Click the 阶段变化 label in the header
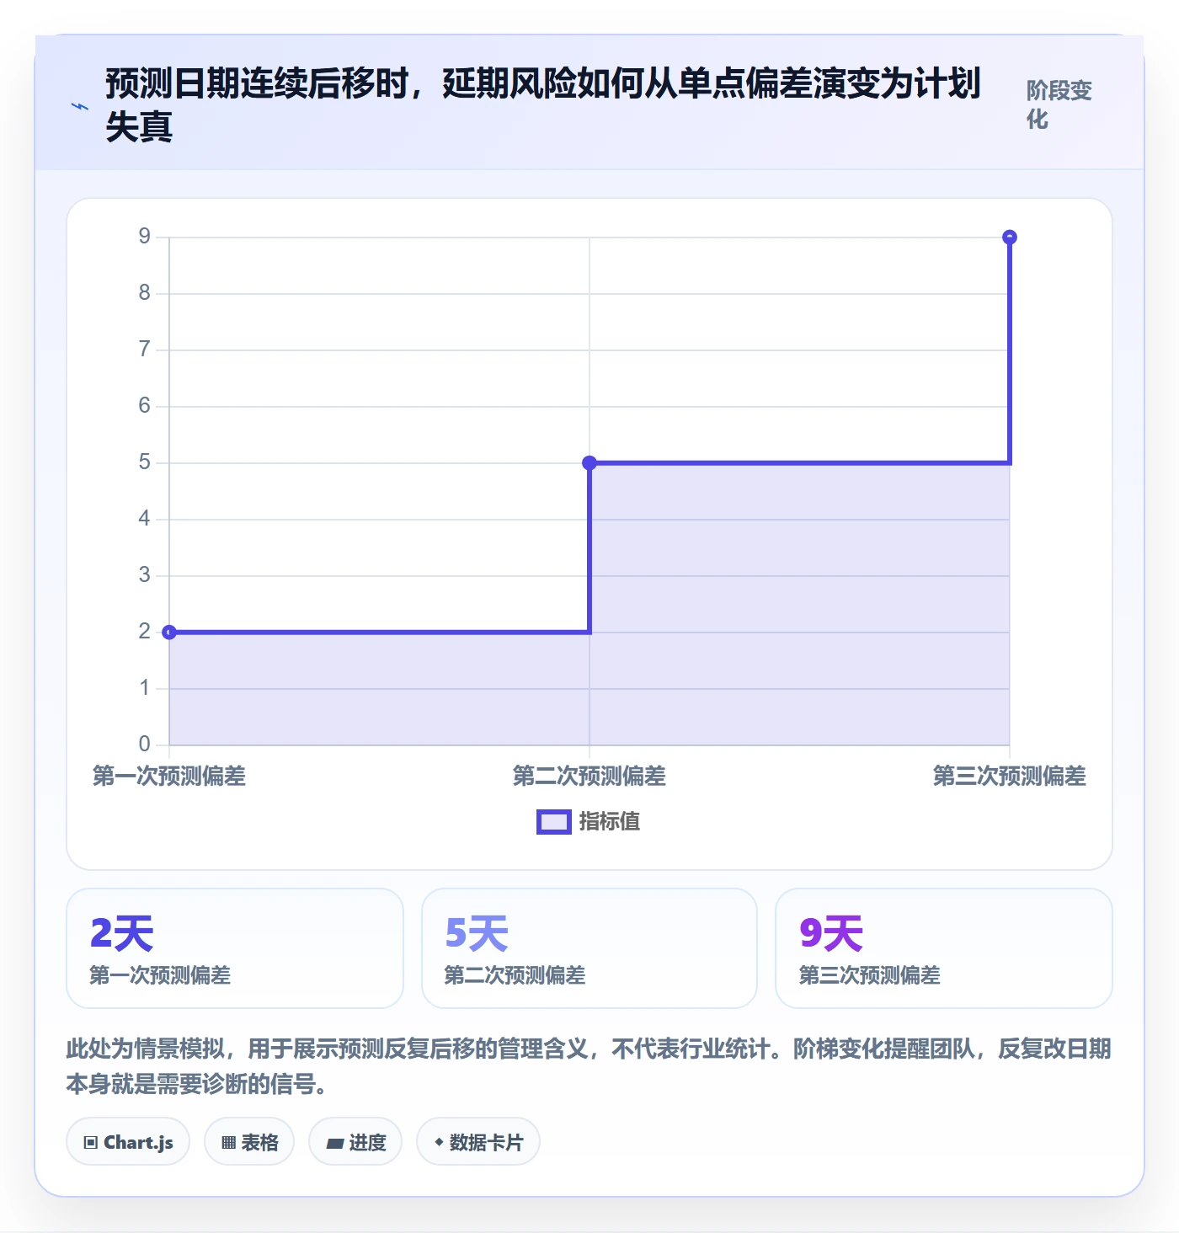 (1059, 104)
